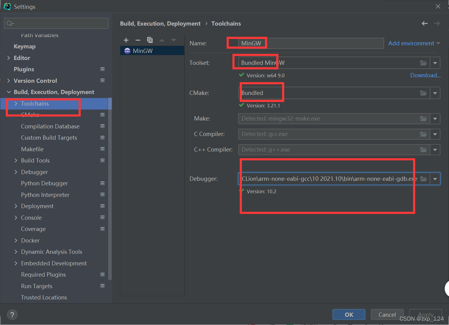This screenshot has height=325, width=449.
Task: Collapse Build, Execution, Deployment group
Action: click(9, 92)
